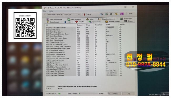171x98 pixels.
Task: Click the 13222888 data value
Action: pyautogui.click(x=110, y=27)
